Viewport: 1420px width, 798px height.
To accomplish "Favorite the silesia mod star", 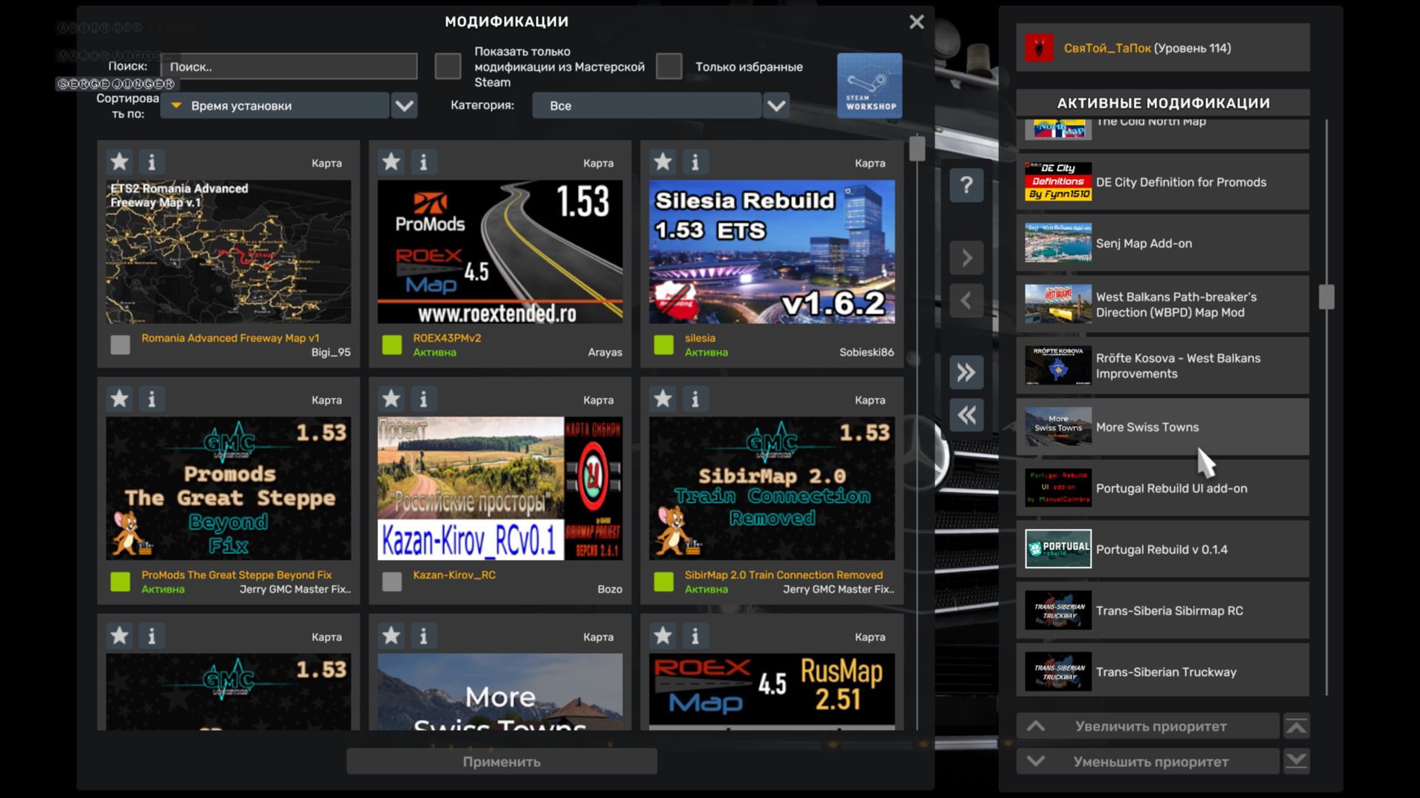I will tap(662, 161).
